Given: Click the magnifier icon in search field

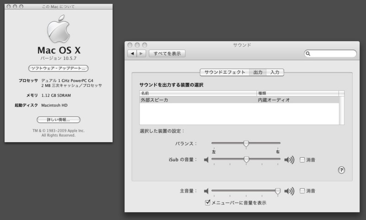Looking at the screenshot, I should coord(308,54).
